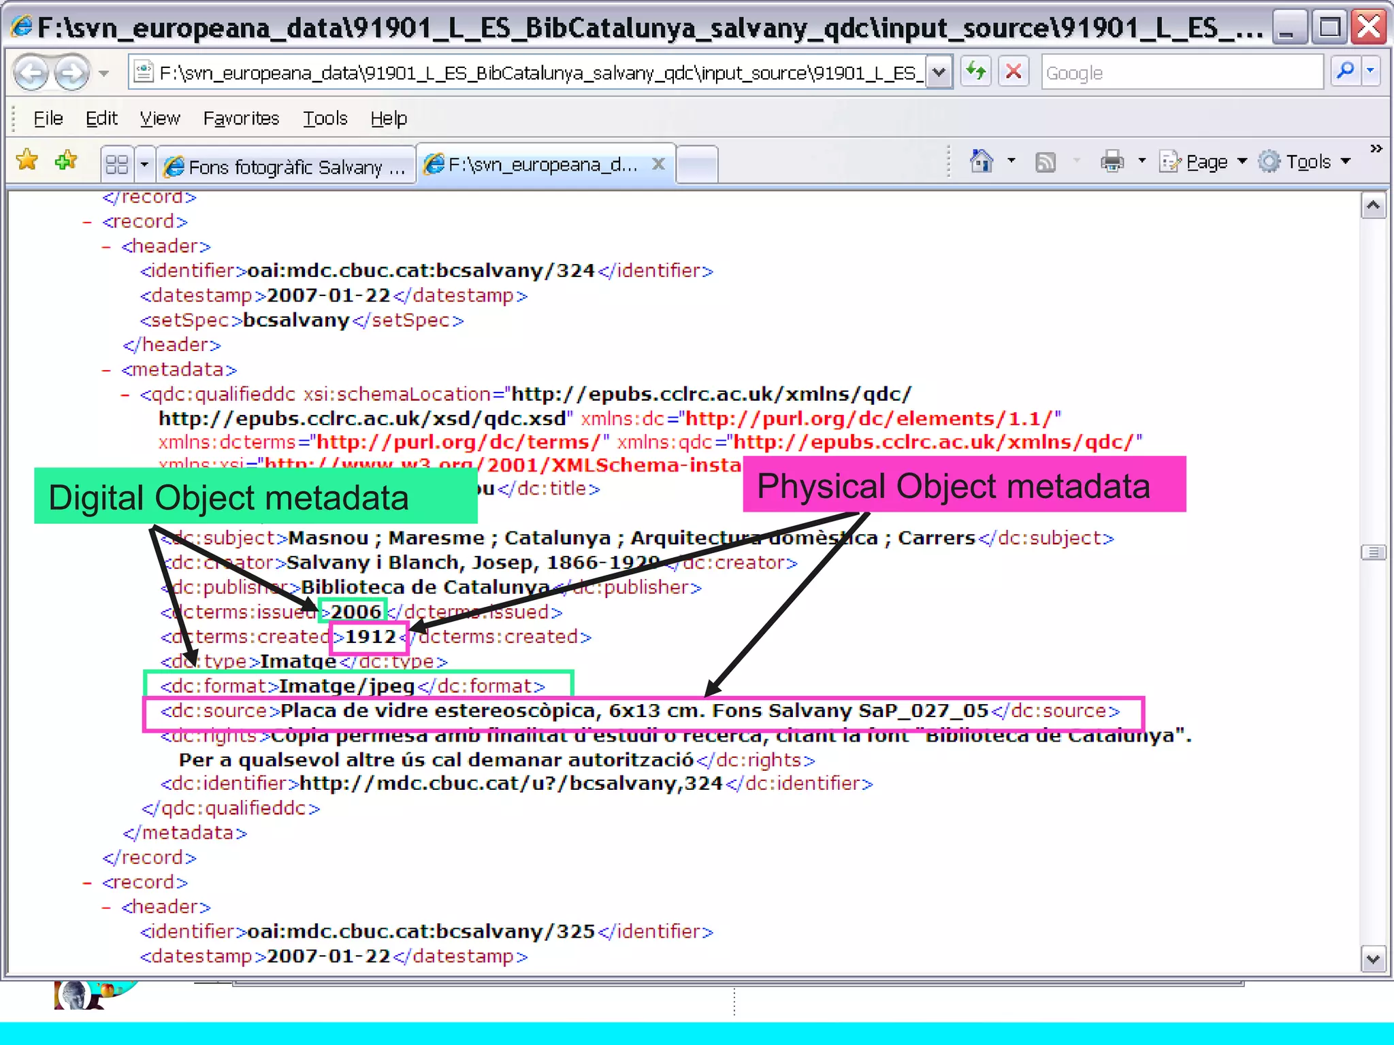Screen dimensions: 1394x1045
Task: Click the Quick Tabs grid icon
Action: tap(117, 165)
